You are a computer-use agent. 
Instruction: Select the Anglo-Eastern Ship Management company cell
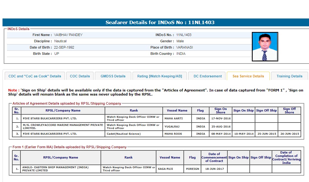[61, 169]
